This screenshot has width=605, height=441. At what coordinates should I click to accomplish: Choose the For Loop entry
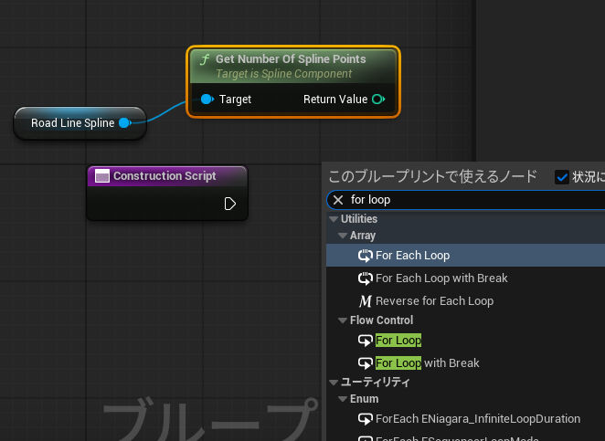[x=398, y=341]
